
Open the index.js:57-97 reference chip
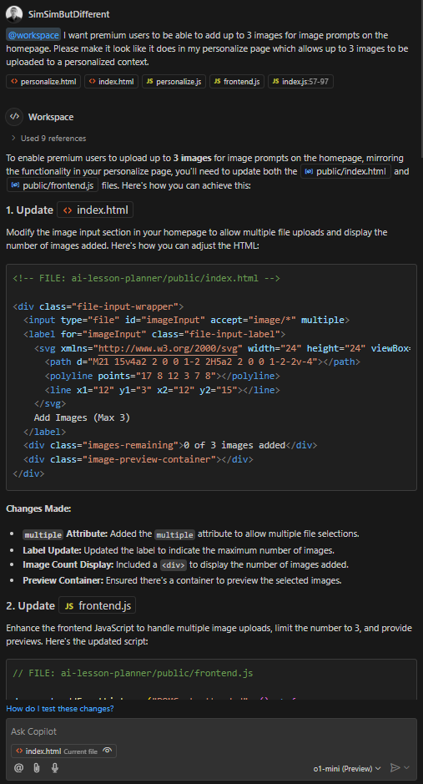pos(300,82)
